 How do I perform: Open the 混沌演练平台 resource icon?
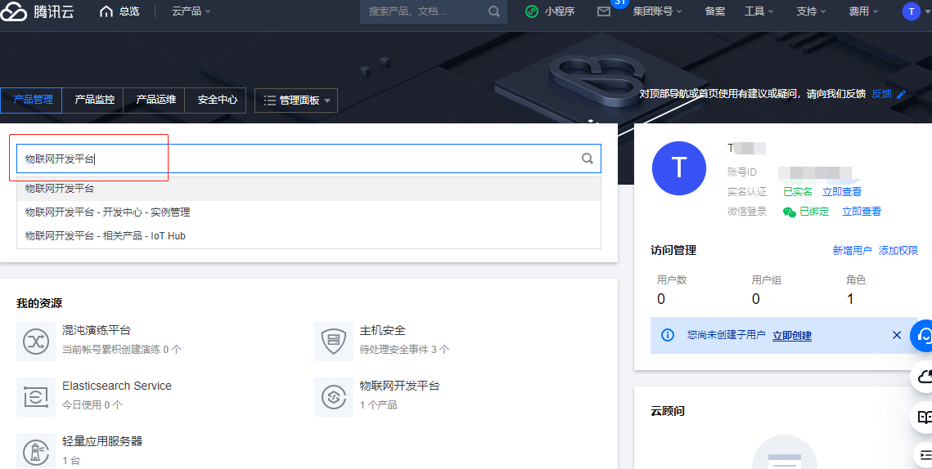pos(36,341)
